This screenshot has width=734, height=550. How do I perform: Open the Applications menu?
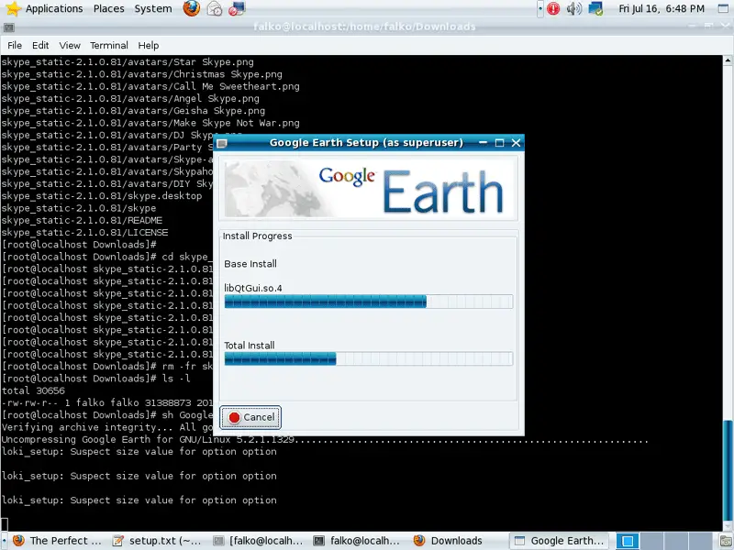[x=54, y=8]
